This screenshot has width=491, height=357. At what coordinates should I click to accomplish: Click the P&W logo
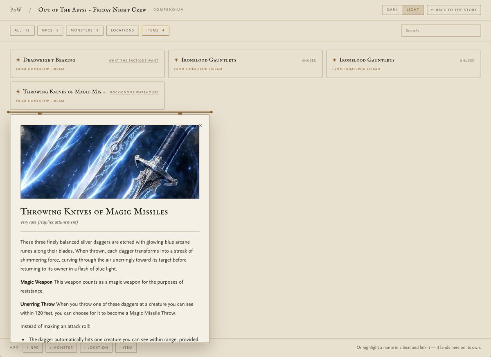pos(16,10)
